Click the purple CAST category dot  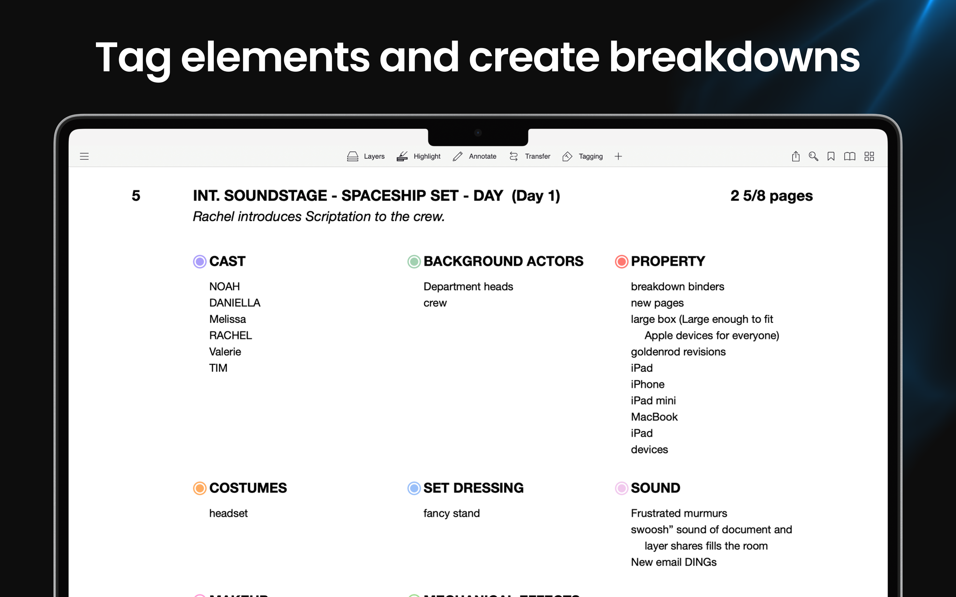tap(199, 261)
